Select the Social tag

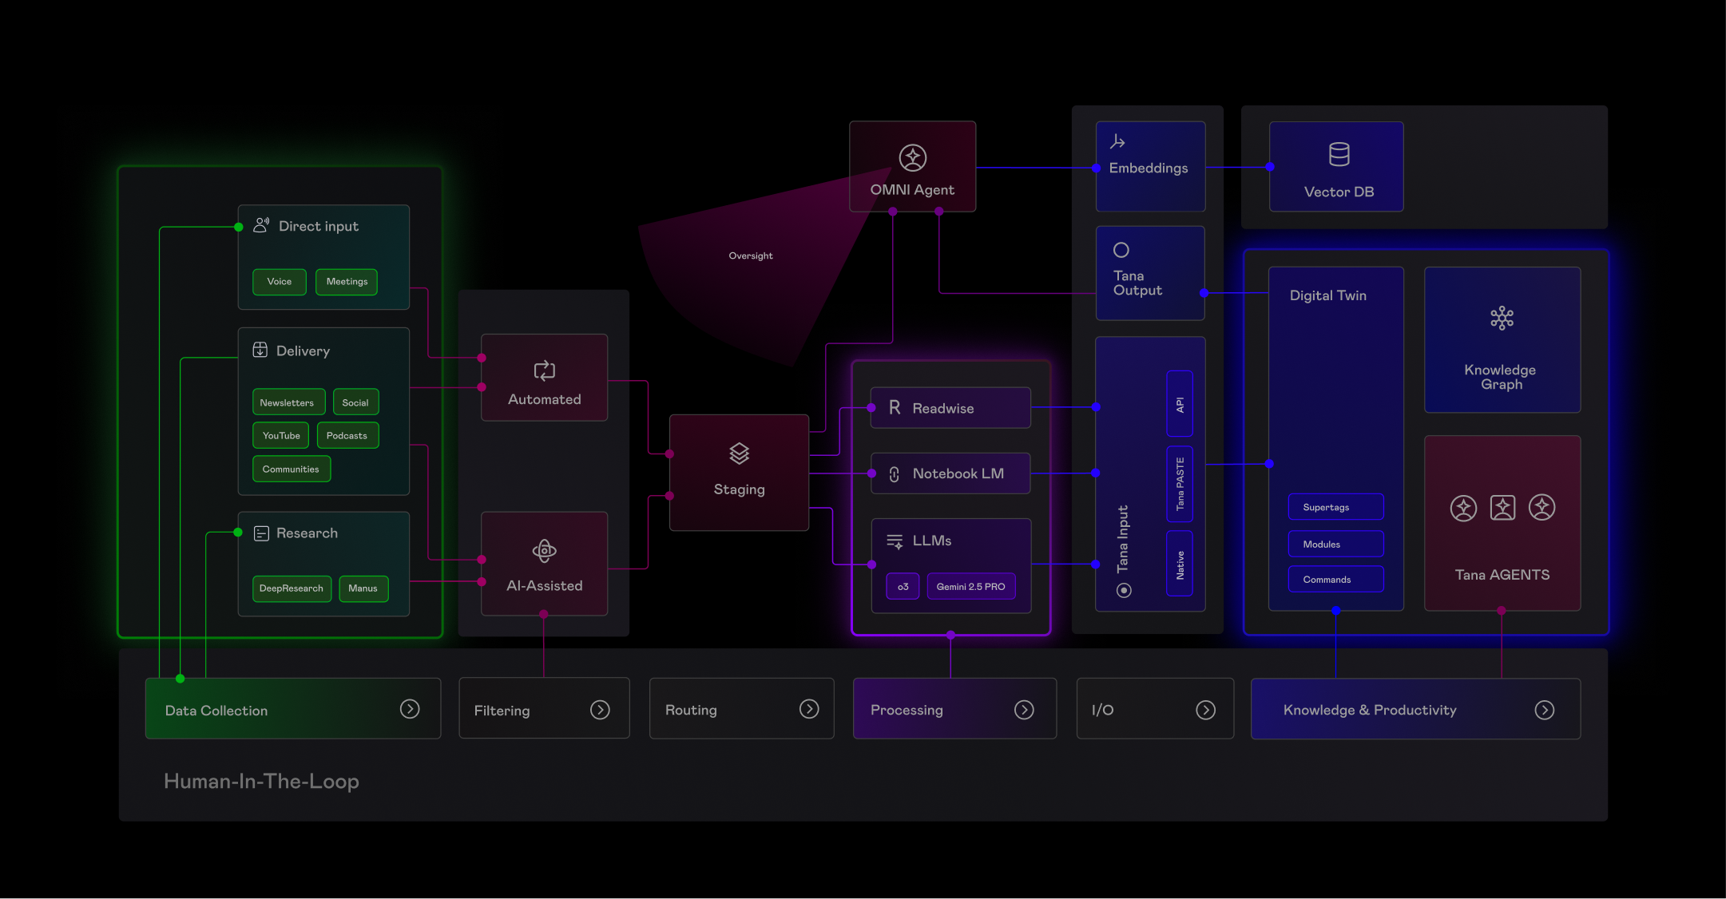(355, 402)
